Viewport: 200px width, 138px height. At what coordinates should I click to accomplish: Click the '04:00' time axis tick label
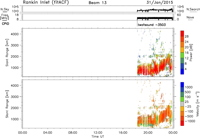click(48, 133)
